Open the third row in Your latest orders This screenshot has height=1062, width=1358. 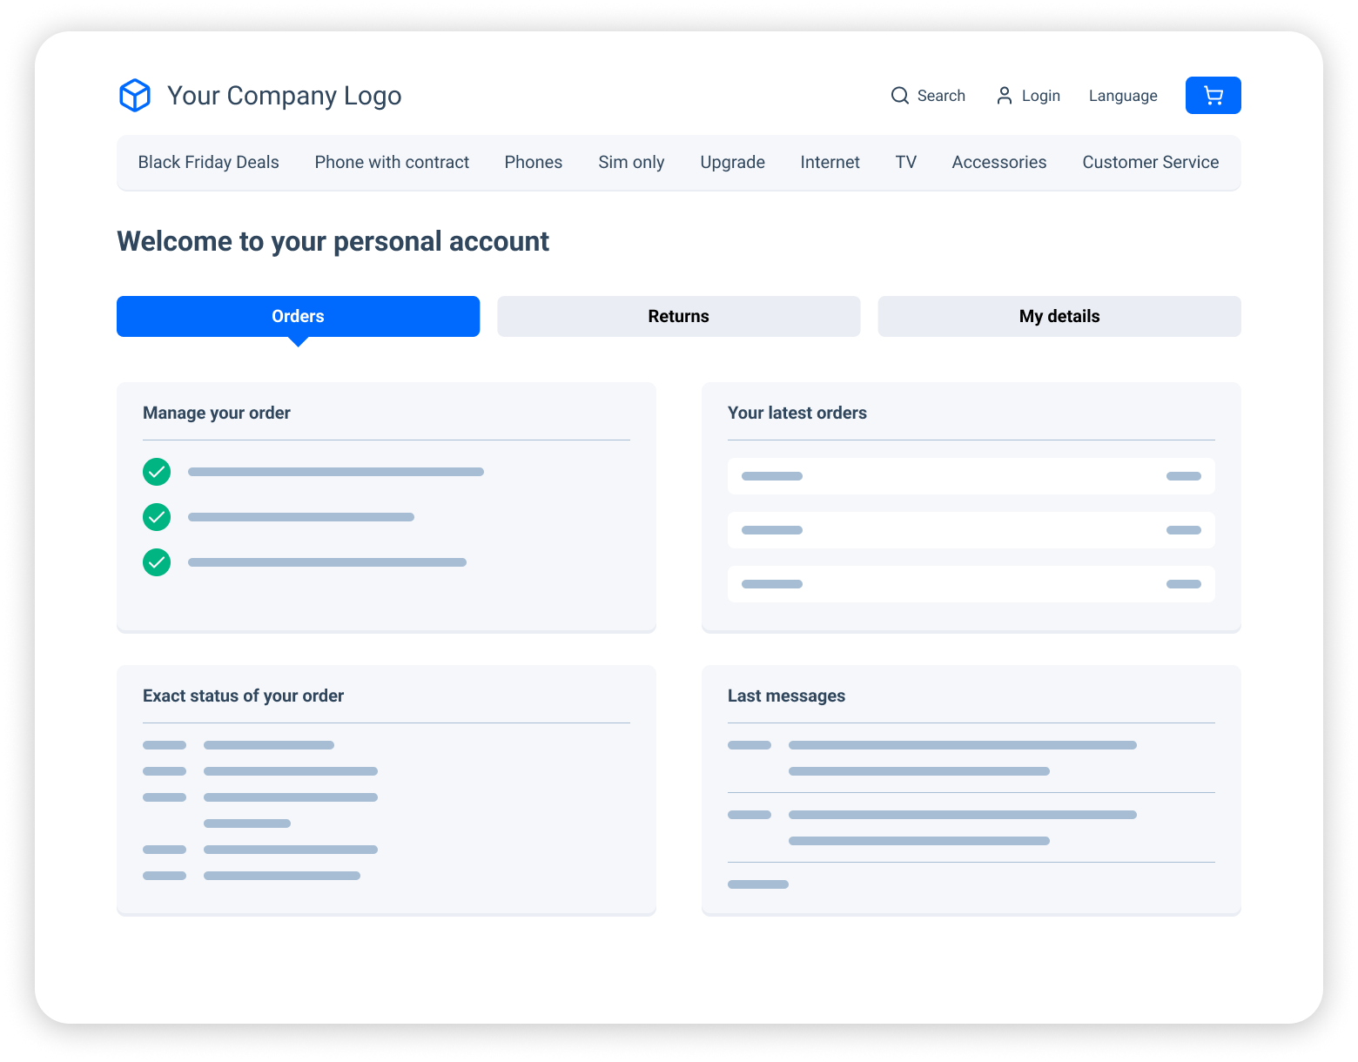[971, 584]
